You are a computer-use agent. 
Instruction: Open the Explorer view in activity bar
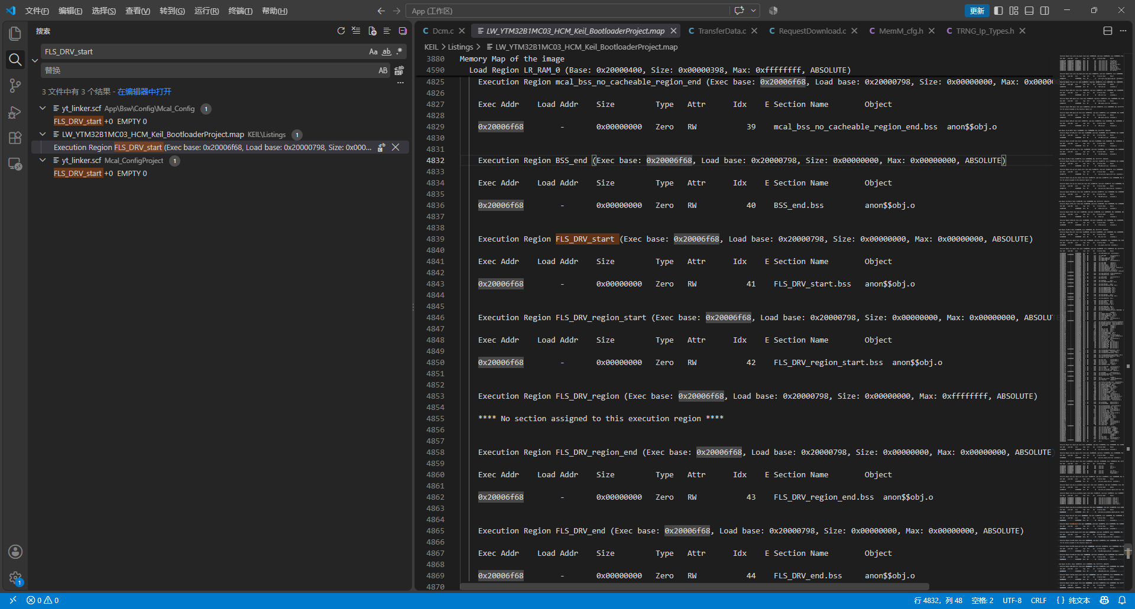click(15, 34)
